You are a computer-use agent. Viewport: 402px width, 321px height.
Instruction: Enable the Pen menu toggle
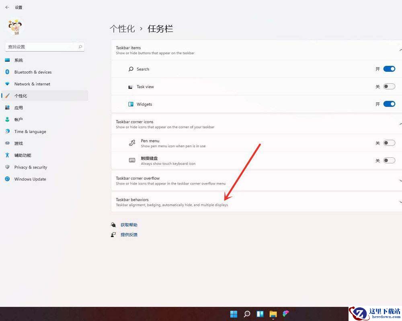[389, 143]
